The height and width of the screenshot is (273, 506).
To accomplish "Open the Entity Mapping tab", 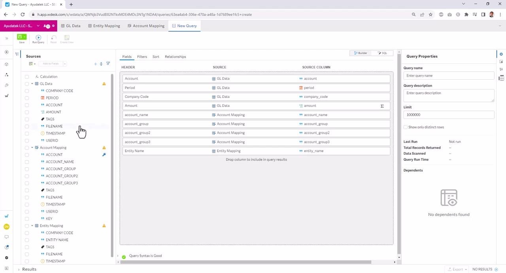I will (104, 26).
